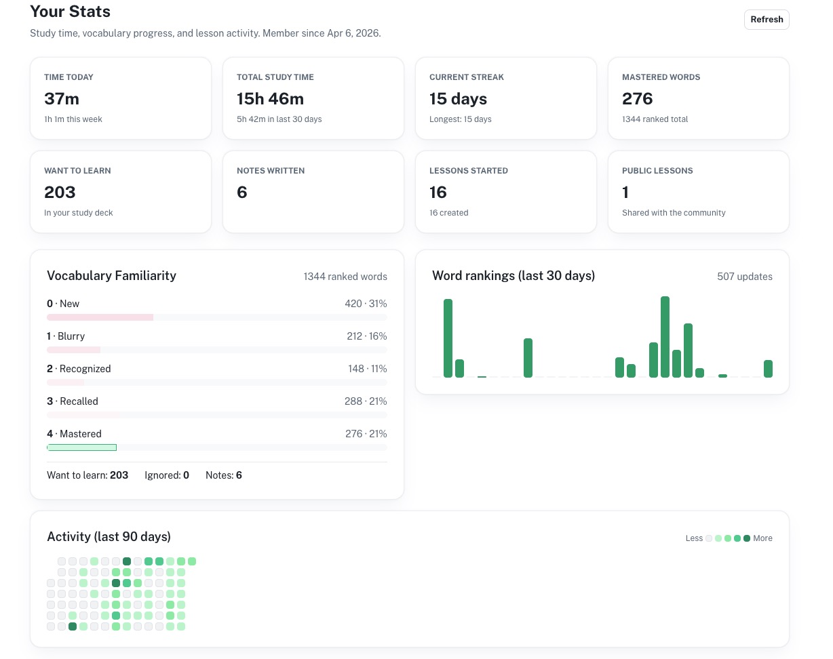Click the Refresh button
This screenshot has height=659, width=833.
pyautogui.click(x=767, y=20)
